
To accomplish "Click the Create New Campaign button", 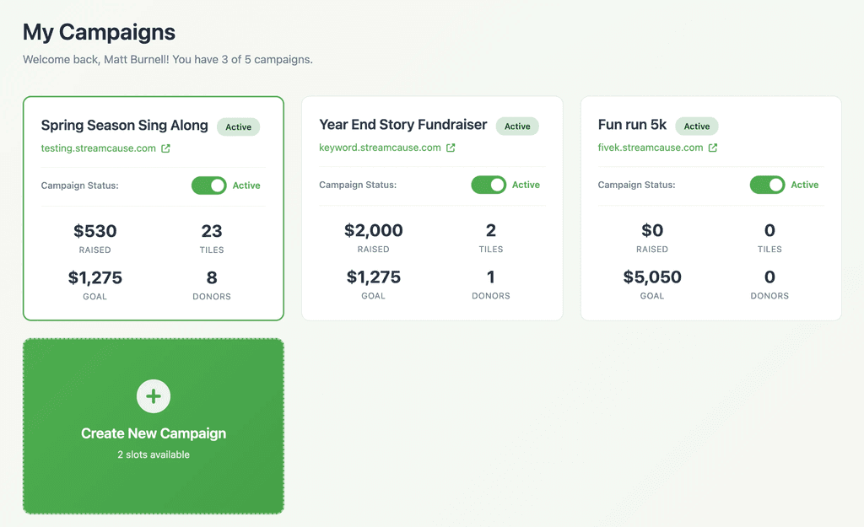I will click(154, 433).
